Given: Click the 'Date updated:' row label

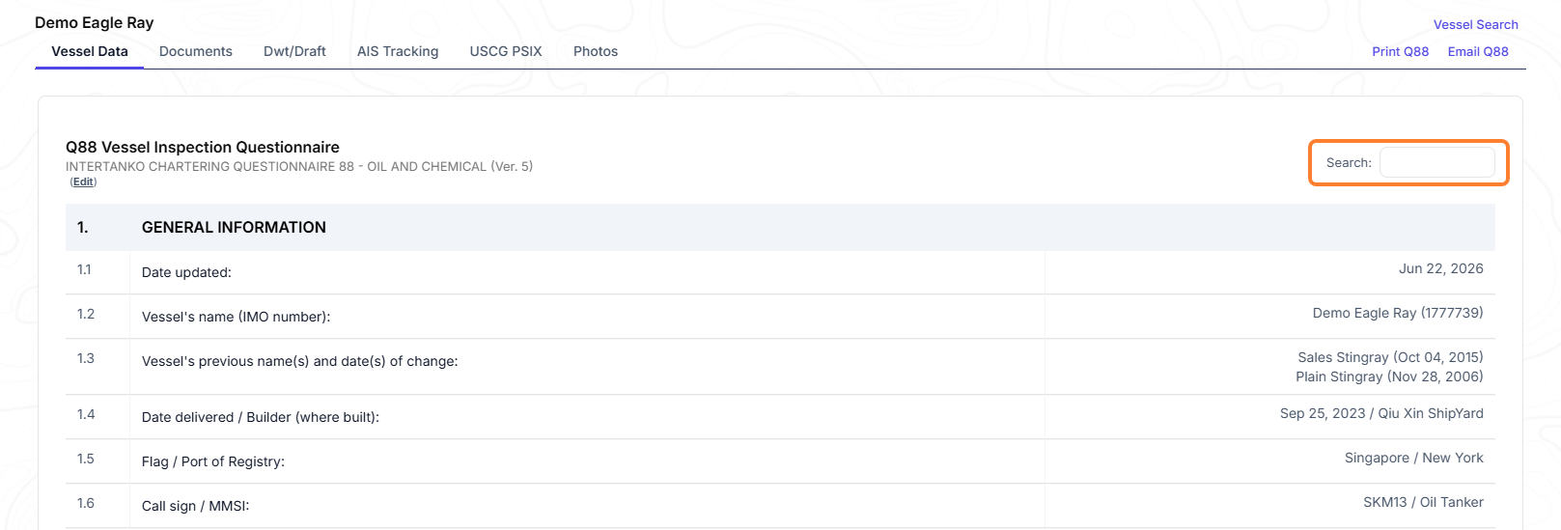Looking at the screenshot, I should [186, 272].
